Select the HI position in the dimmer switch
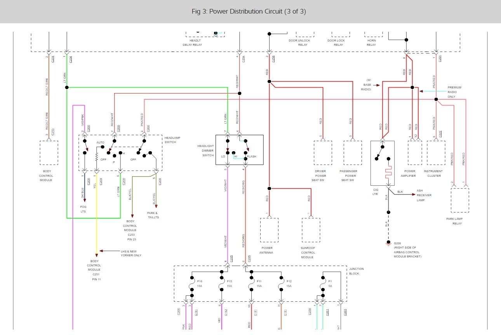This screenshot has width=501, height=335. (x=235, y=157)
